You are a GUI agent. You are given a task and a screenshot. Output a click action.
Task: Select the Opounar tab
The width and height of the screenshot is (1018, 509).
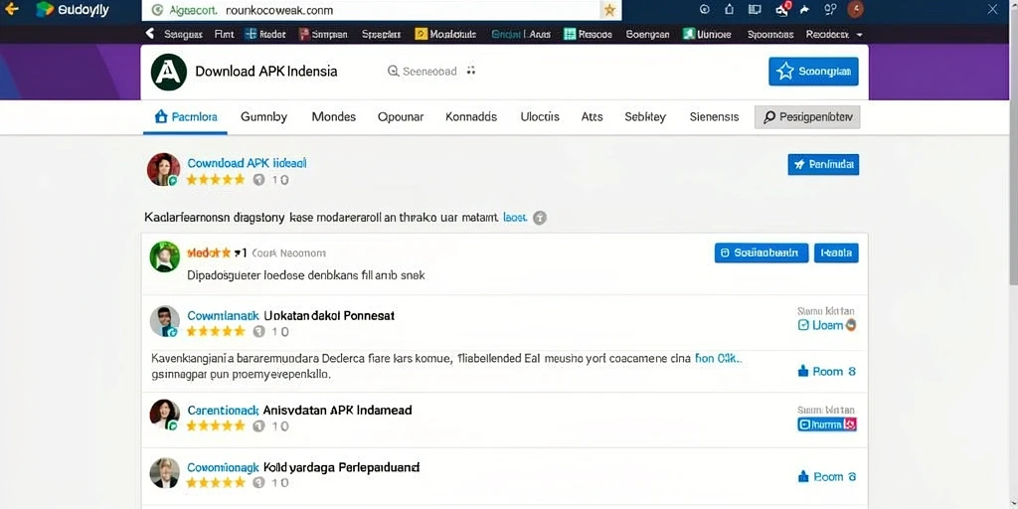point(401,117)
